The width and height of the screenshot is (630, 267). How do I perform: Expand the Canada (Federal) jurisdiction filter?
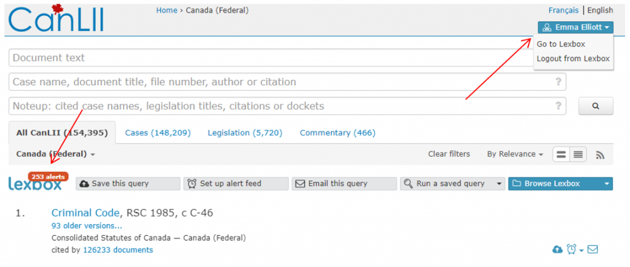click(x=56, y=154)
